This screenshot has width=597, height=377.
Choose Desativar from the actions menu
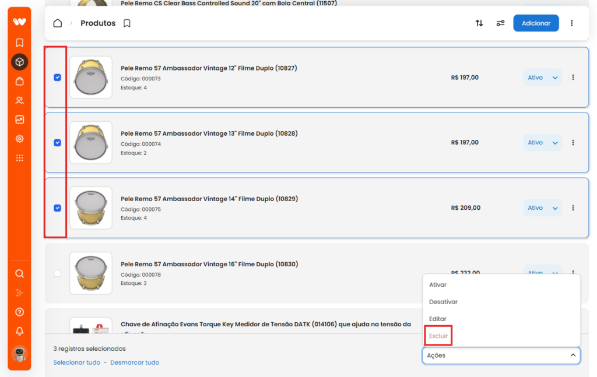pos(443,302)
